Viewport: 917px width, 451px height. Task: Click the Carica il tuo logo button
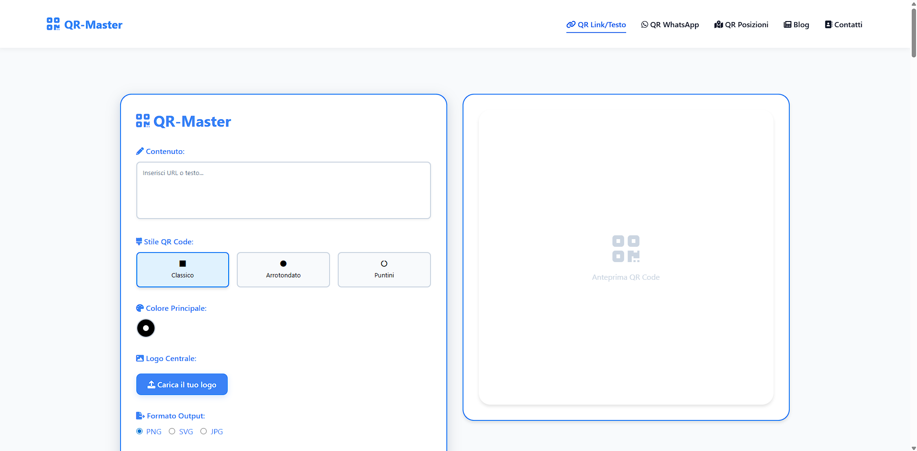pos(182,384)
